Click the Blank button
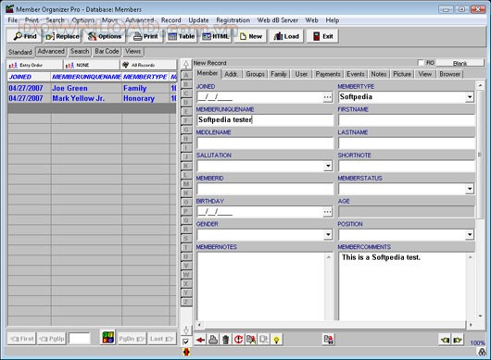The image size is (491, 360). point(460,63)
